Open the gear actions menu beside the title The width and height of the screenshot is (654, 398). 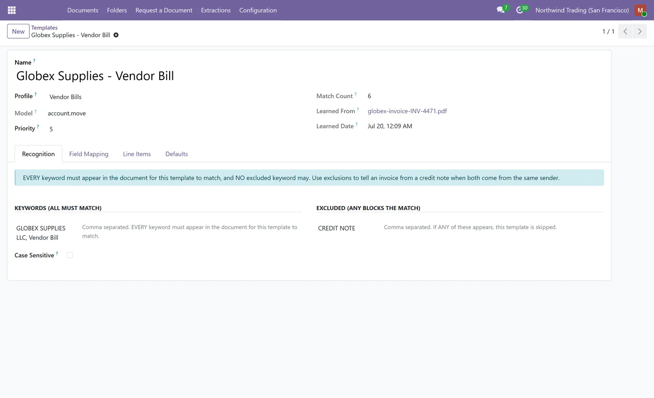click(x=116, y=35)
